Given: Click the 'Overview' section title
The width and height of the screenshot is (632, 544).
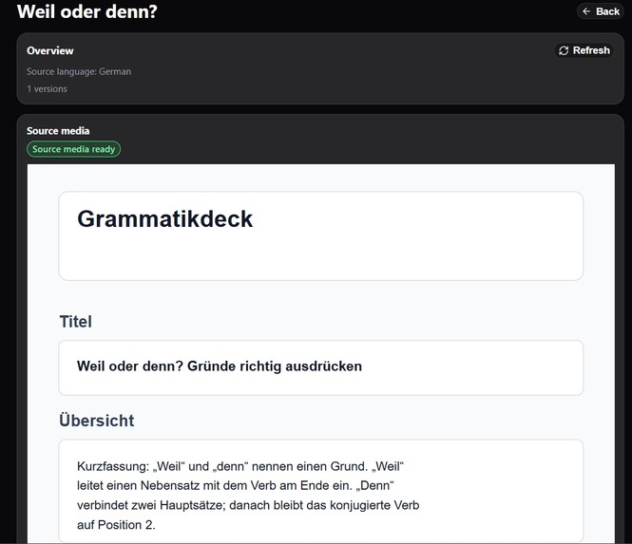Looking at the screenshot, I should [x=50, y=50].
